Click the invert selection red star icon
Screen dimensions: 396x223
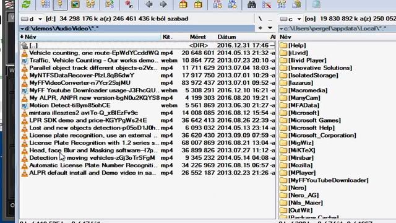pos(129,4)
